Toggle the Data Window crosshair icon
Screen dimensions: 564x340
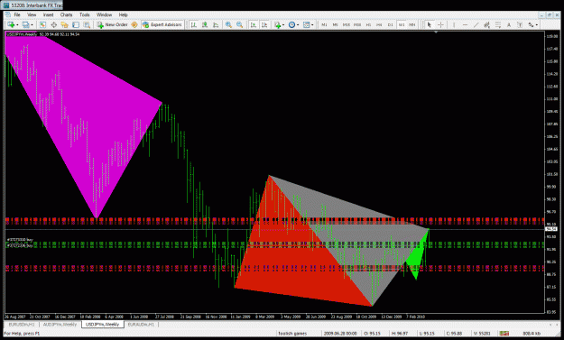tap(53, 24)
